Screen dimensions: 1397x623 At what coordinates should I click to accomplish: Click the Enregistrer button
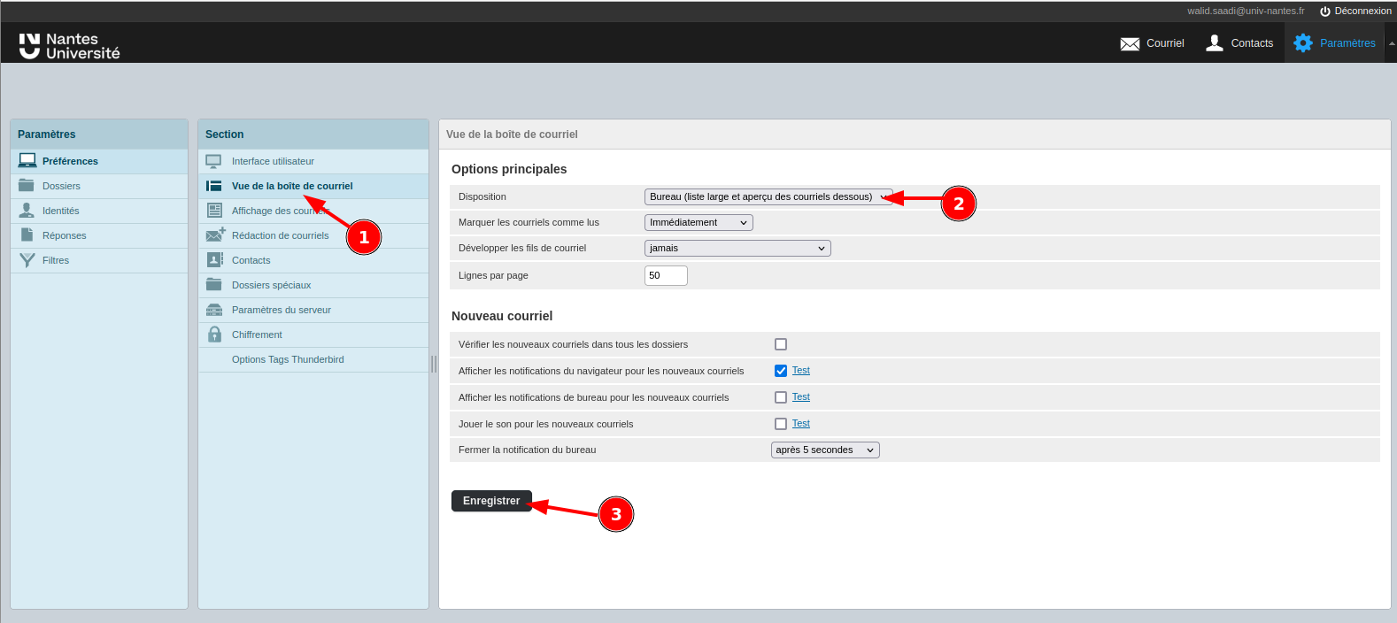pyautogui.click(x=491, y=501)
